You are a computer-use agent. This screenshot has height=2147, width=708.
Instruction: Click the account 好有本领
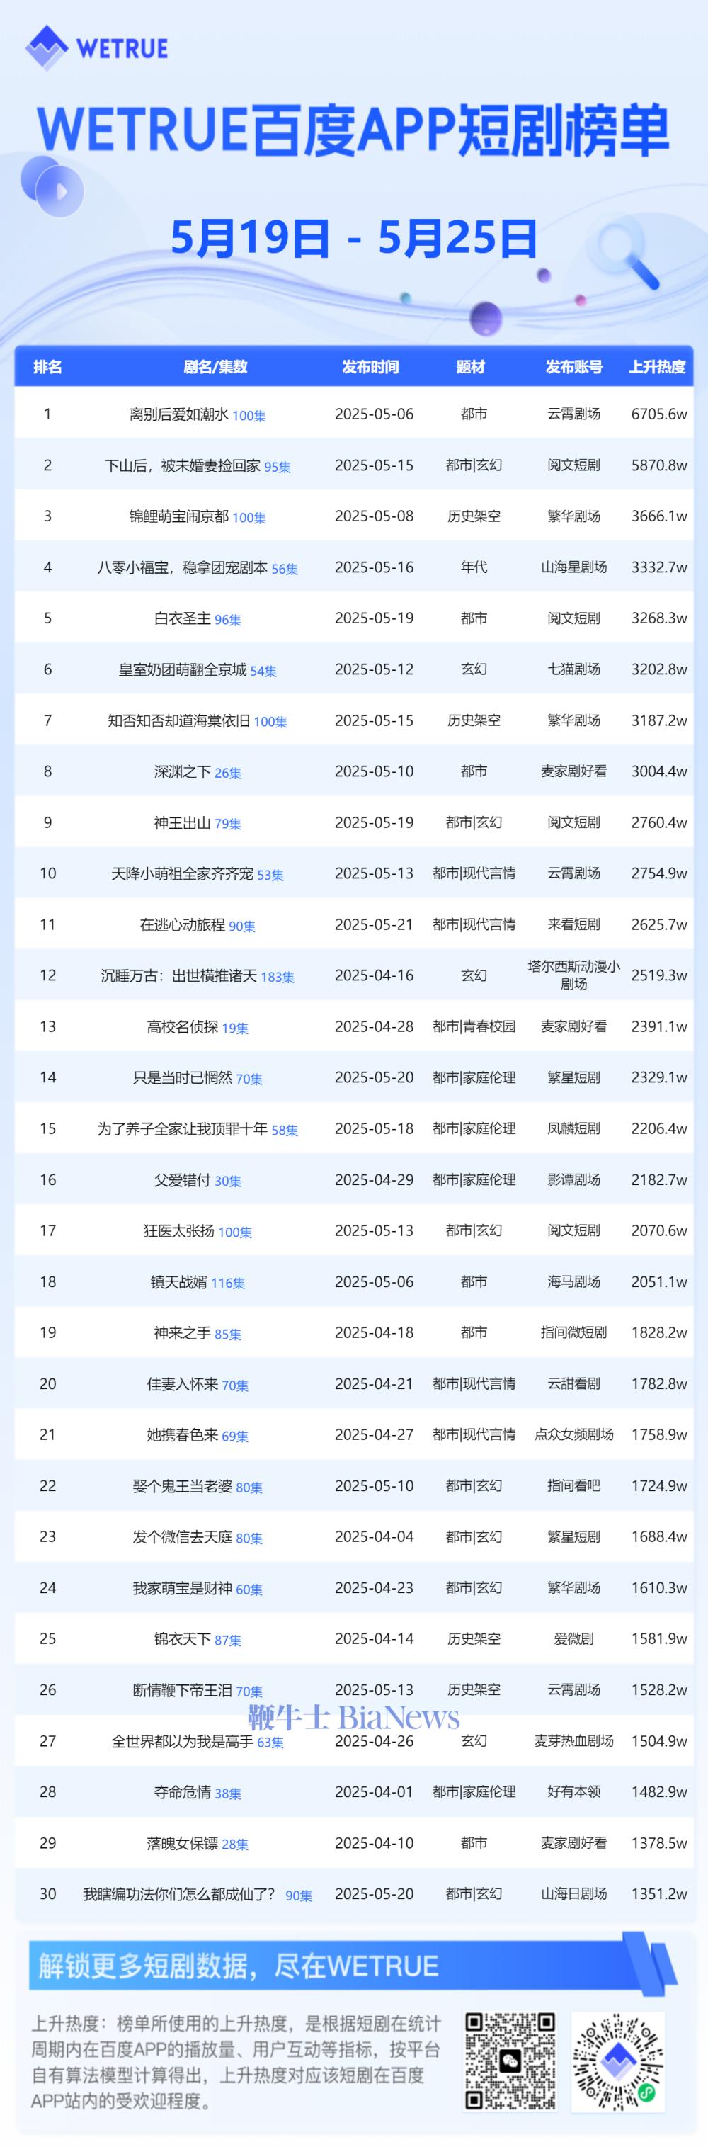(x=574, y=1792)
